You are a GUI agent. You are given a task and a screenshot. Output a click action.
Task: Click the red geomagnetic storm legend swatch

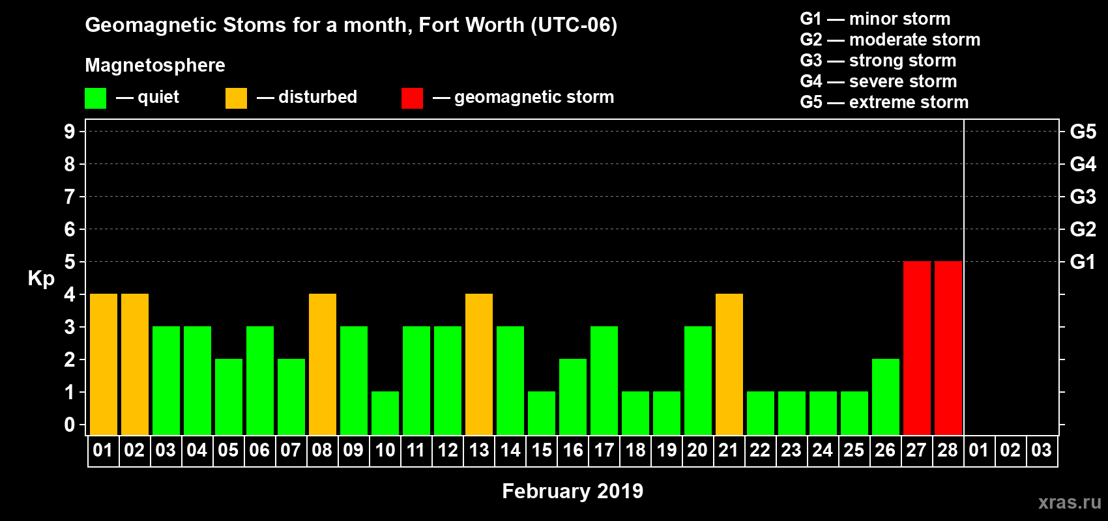[412, 98]
